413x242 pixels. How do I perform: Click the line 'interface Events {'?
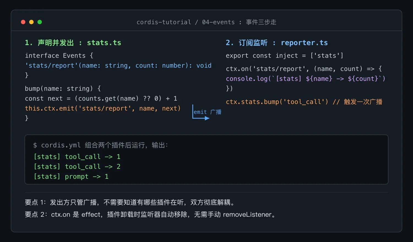coord(59,56)
